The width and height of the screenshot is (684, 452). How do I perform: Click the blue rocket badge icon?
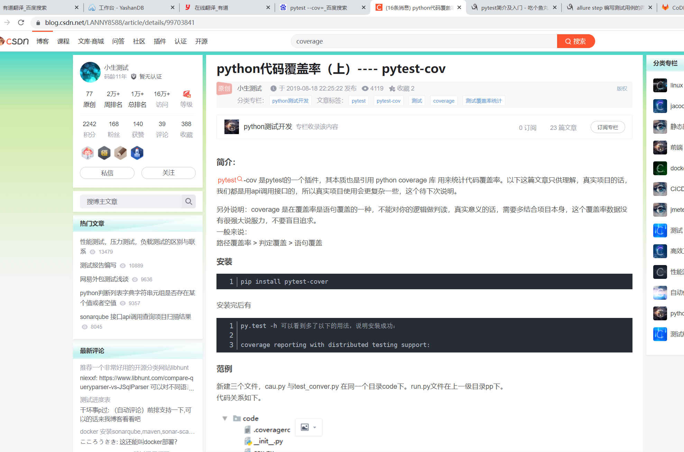tap(137, 153)
